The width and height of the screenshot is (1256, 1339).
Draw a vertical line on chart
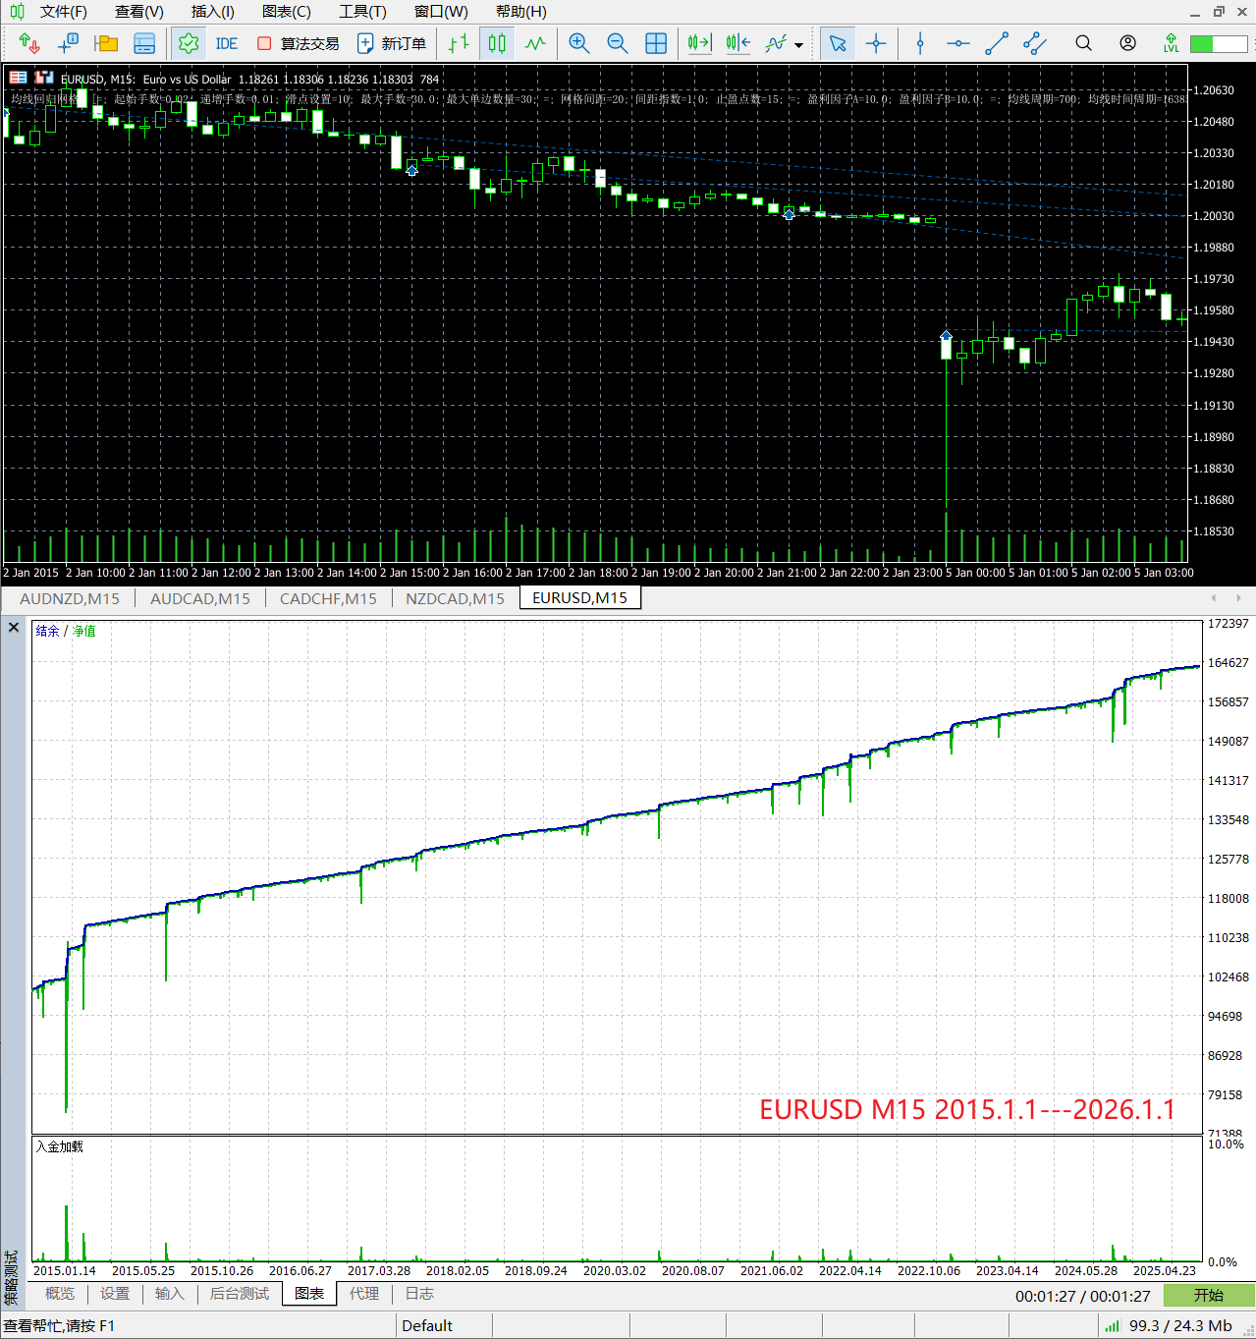(920, 43)
